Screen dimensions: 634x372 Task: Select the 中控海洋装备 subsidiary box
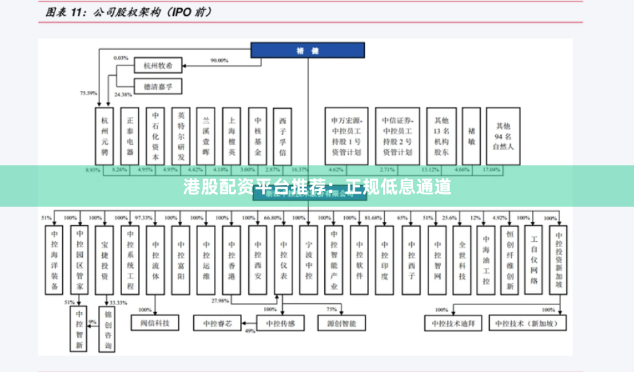(55, 260)
